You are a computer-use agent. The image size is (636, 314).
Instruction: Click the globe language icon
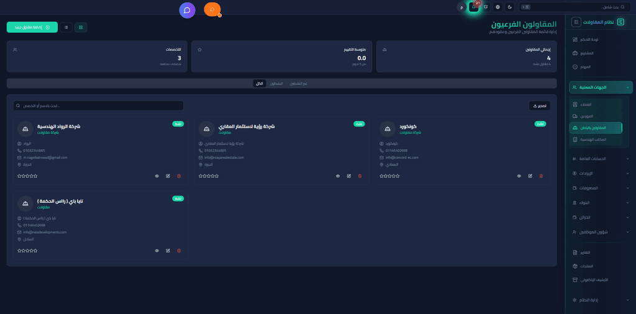coord(497,7)
